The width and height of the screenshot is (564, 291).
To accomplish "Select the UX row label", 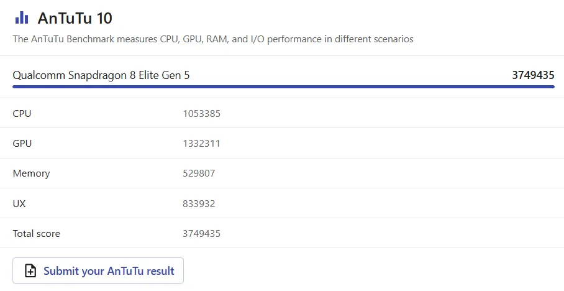I will 19,203.
